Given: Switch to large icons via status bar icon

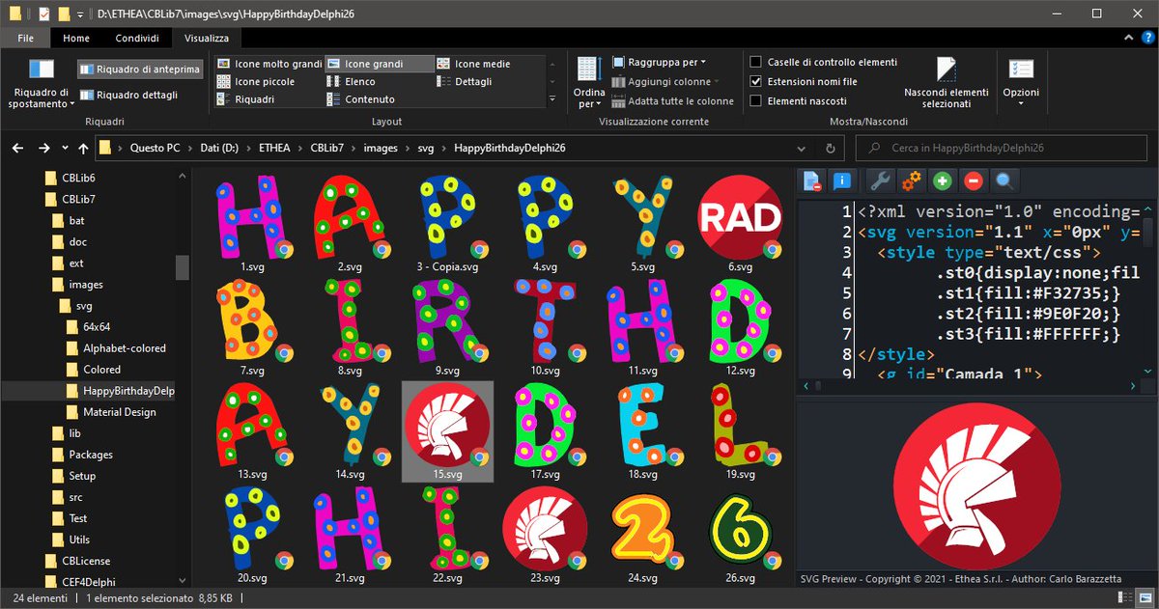Looking at the screenshot, I should (x=1146, y=598).
